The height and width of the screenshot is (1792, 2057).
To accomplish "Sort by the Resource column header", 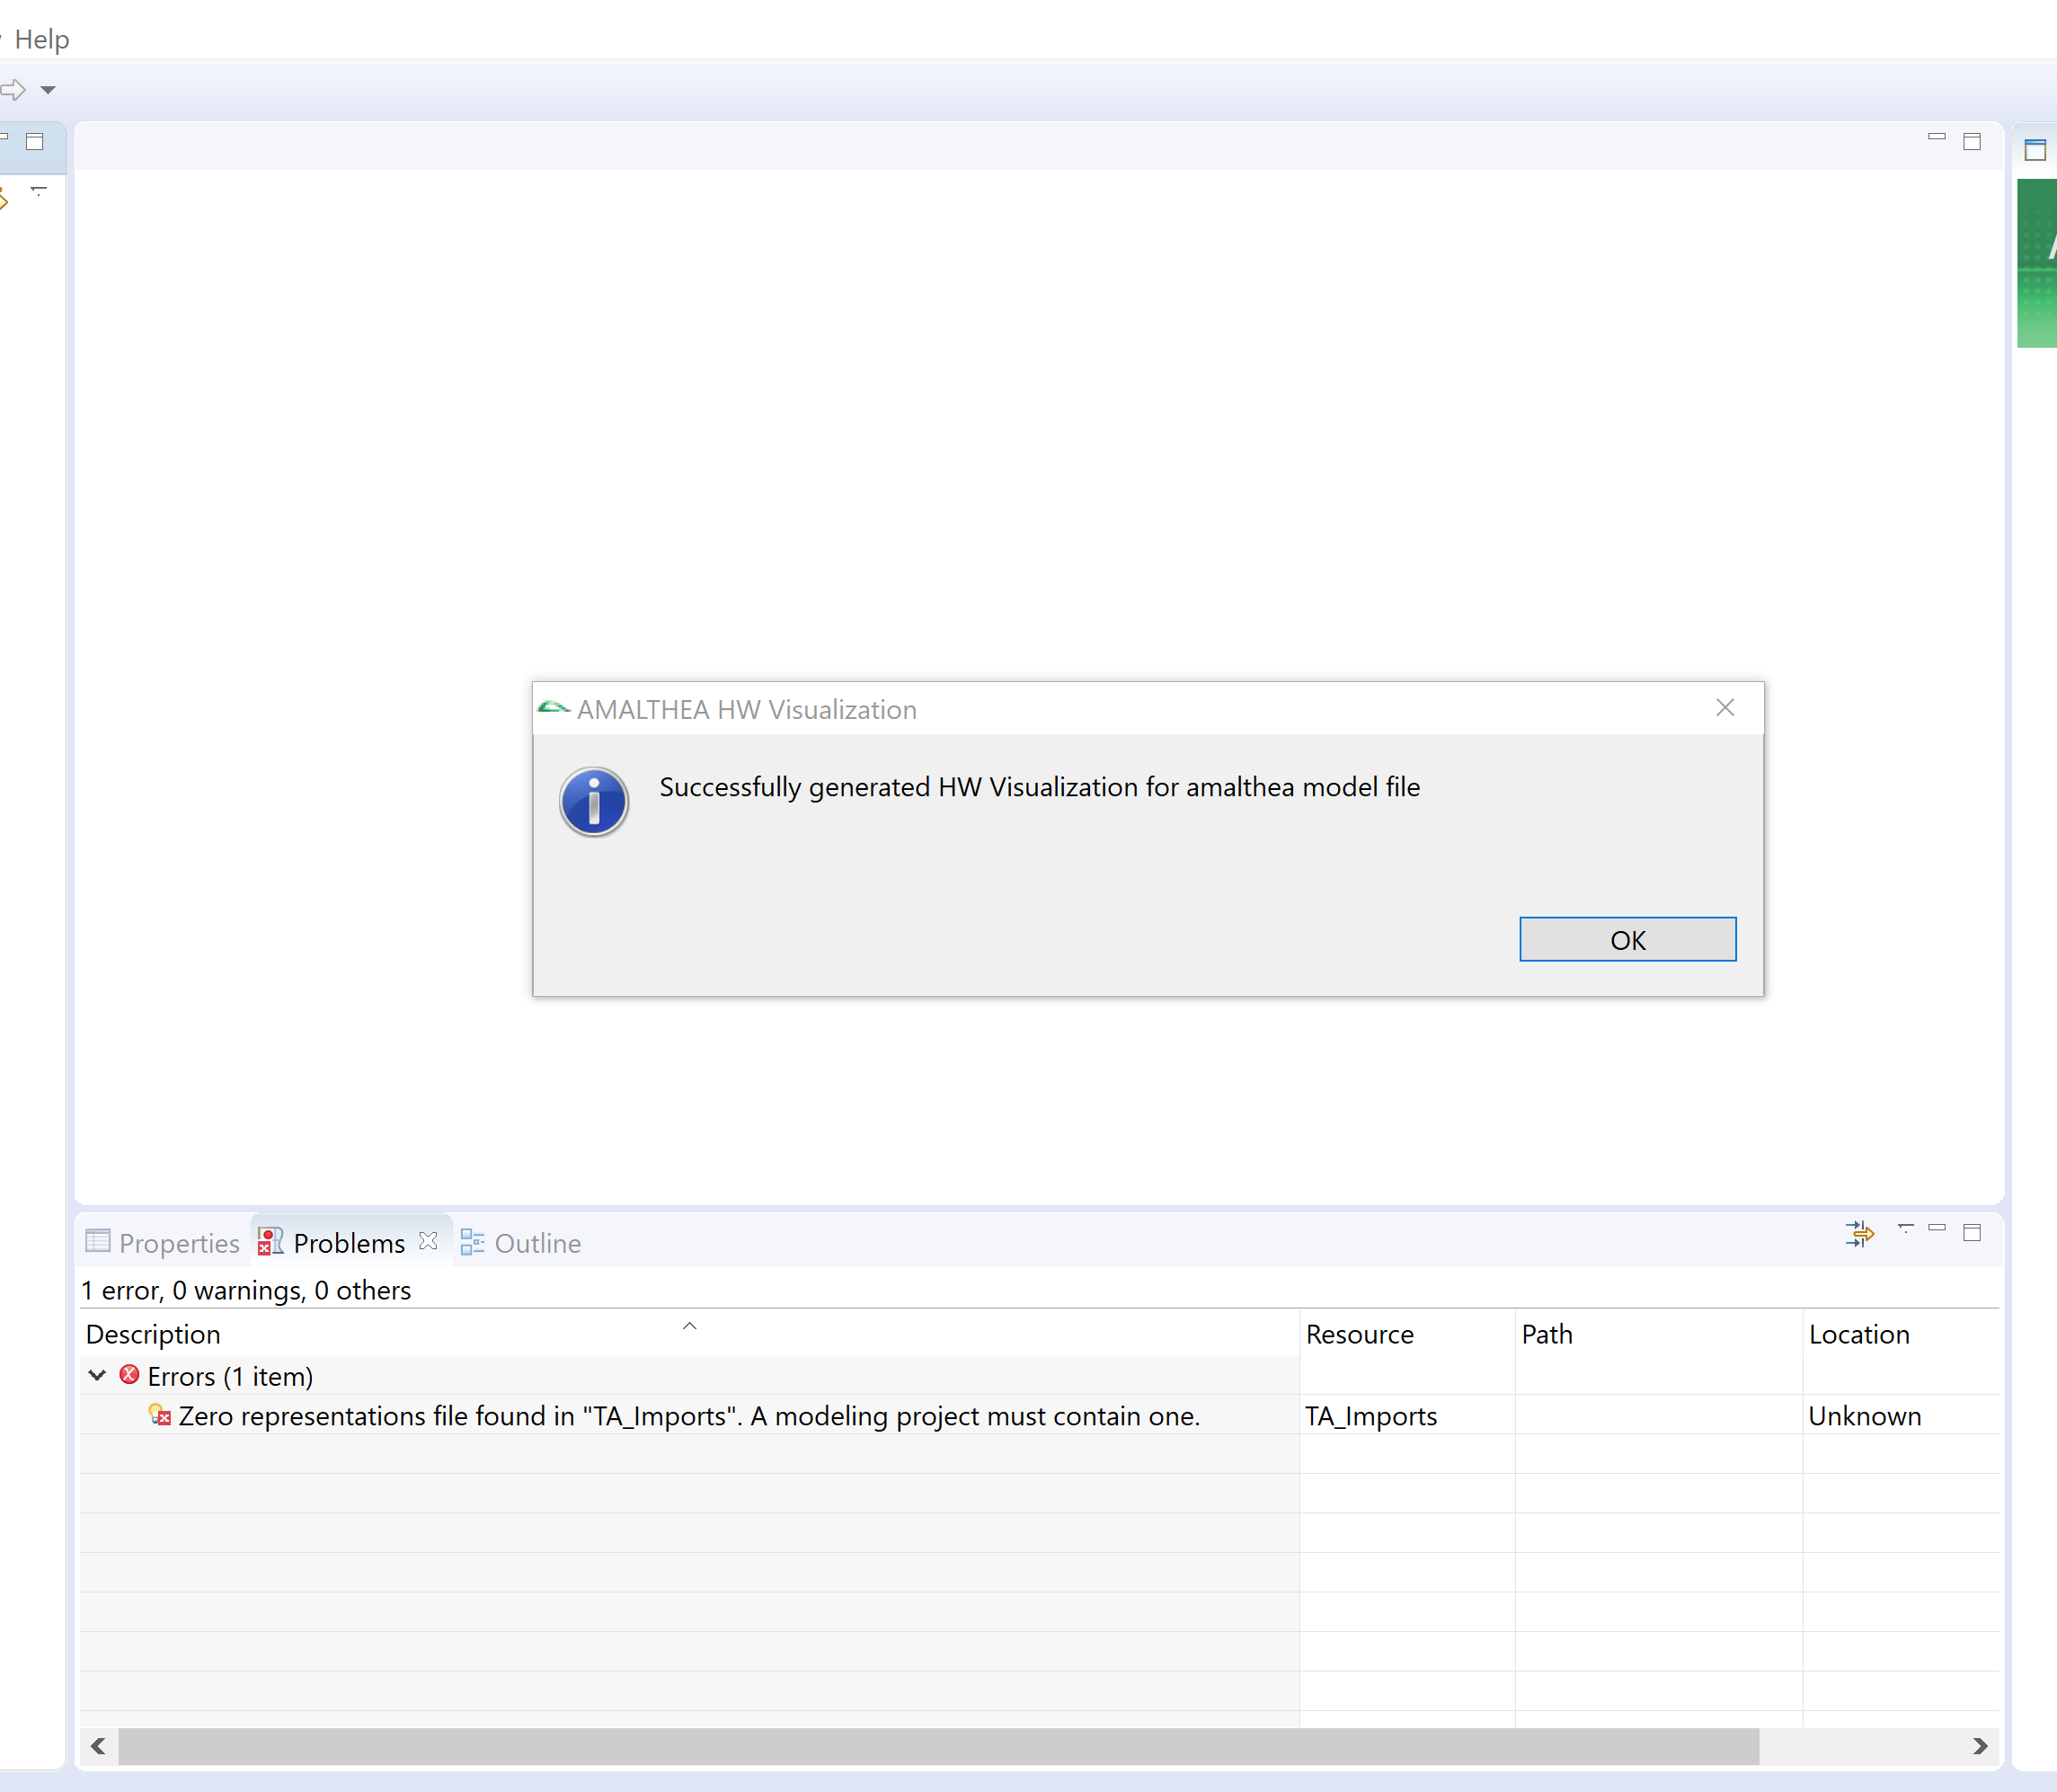I will 1407,1334.
